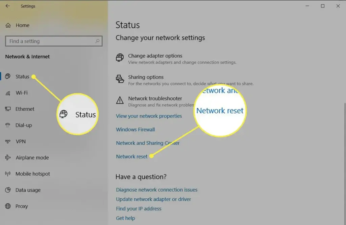346x225 pixels.
Task: Open the Windows Firewall link
Action: 135,129
